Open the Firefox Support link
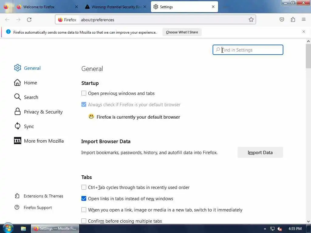Viewport: 311px width, 233px height. [x=33, y=208]
